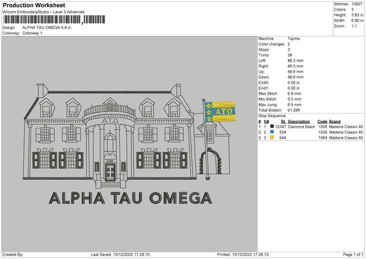Select design name "ALPHA TAU OMEGA 6,8 in"
366x259 pixels.
point(47,27)
